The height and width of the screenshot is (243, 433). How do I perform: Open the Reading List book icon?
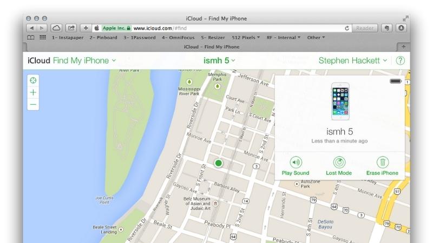[31, 37]
